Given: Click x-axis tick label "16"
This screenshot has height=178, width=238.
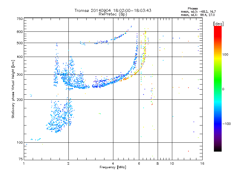Looking at the screenshot, I should 202,163.
